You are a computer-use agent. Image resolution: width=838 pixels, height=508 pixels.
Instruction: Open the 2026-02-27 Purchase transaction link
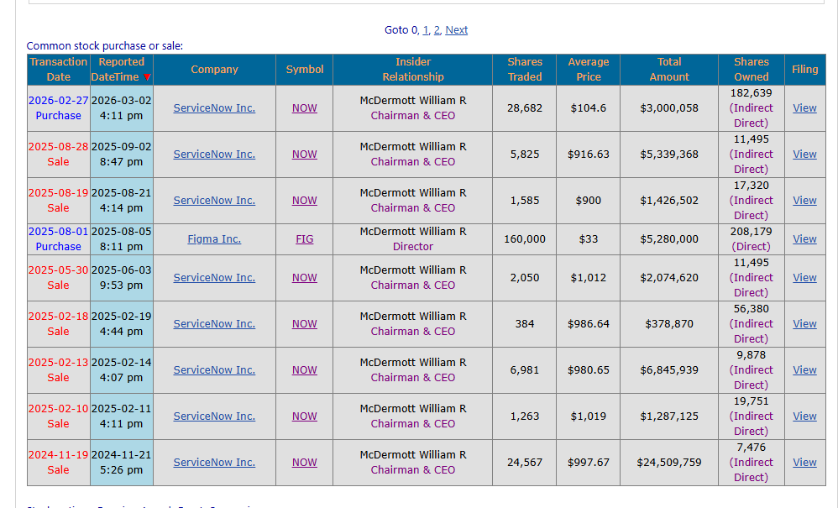tap(58, 107)
